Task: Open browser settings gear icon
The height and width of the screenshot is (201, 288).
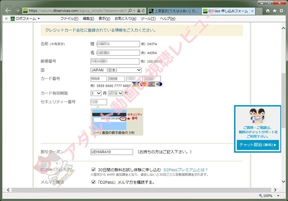Action: 281,11
